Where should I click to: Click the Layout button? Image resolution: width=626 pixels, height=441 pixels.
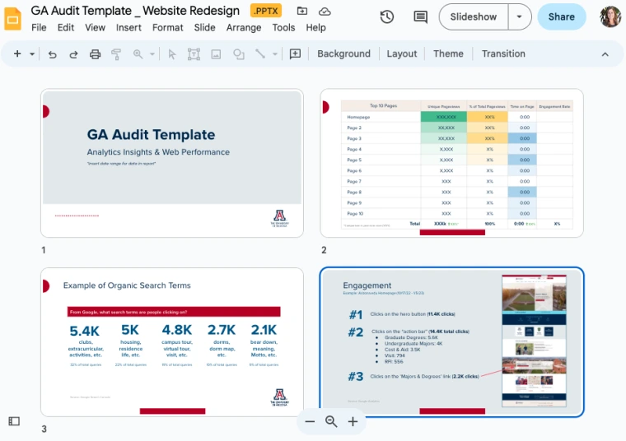[x=402, y=53]
